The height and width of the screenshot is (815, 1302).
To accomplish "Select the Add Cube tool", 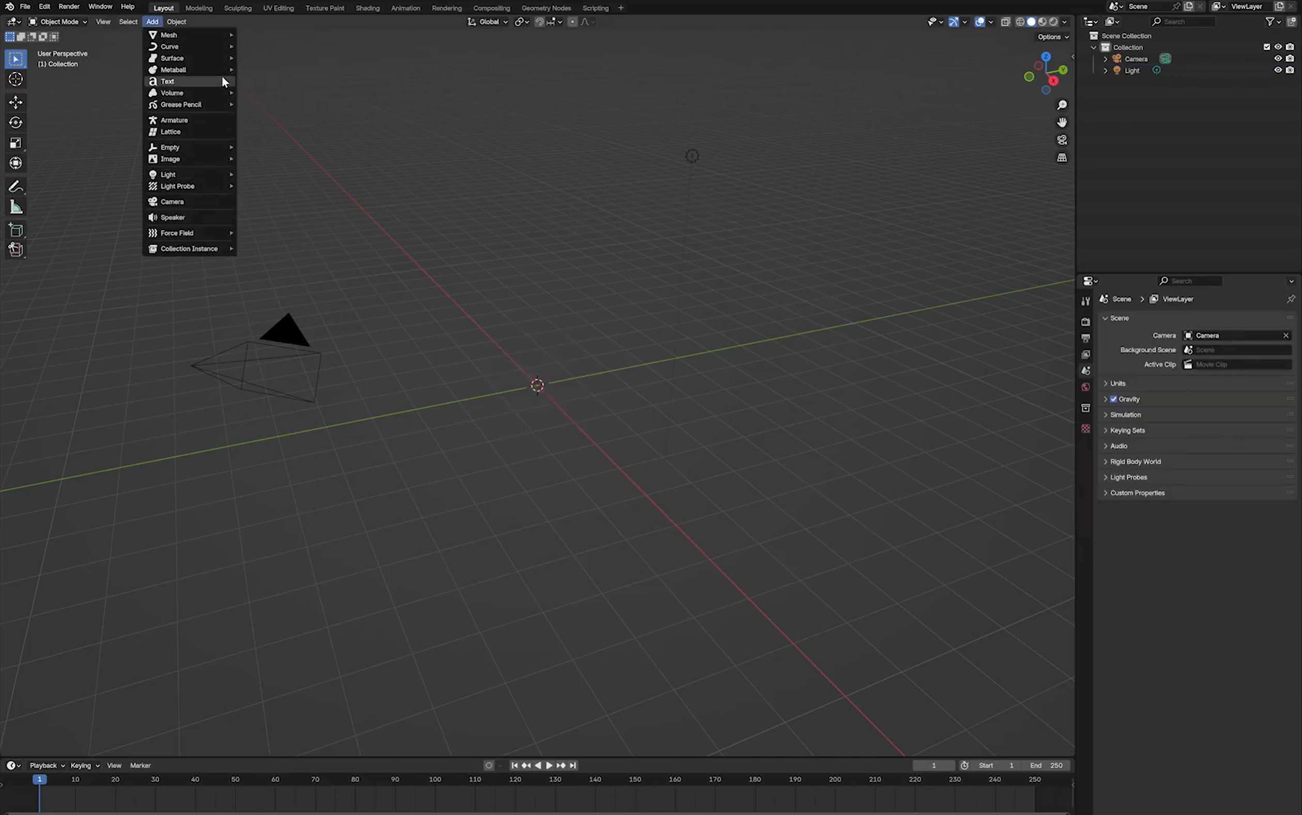I will pos(16,231).
